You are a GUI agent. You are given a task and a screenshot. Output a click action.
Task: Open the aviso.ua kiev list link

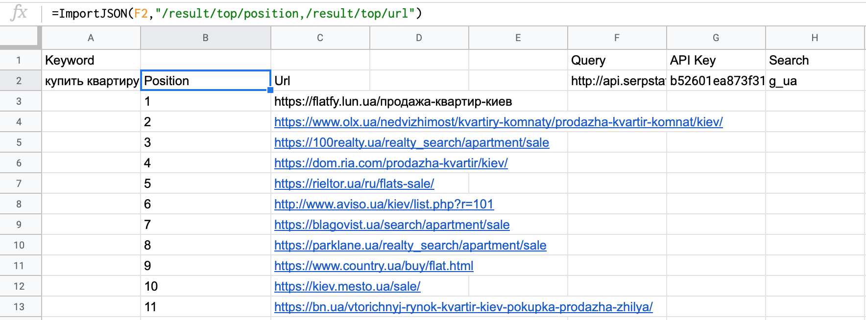[384, 204]
